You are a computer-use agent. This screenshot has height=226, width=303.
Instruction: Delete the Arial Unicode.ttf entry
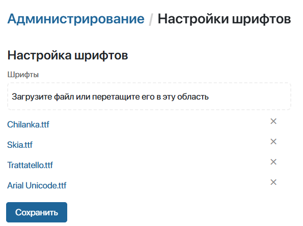273,182
